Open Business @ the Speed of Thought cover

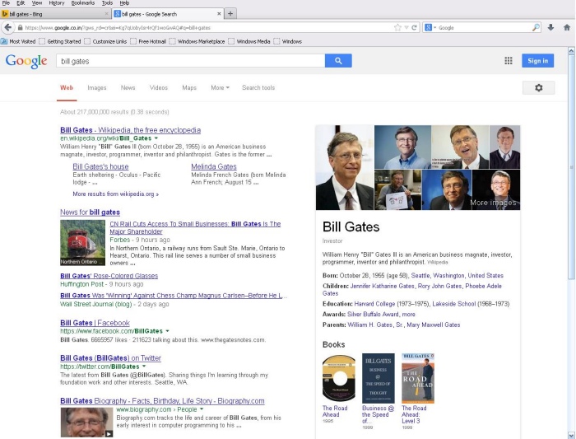click(x=379, y=378)
